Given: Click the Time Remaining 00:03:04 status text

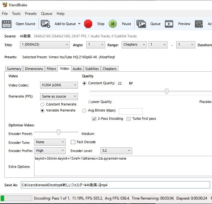Looking at the screenshot, I should 153,198.
